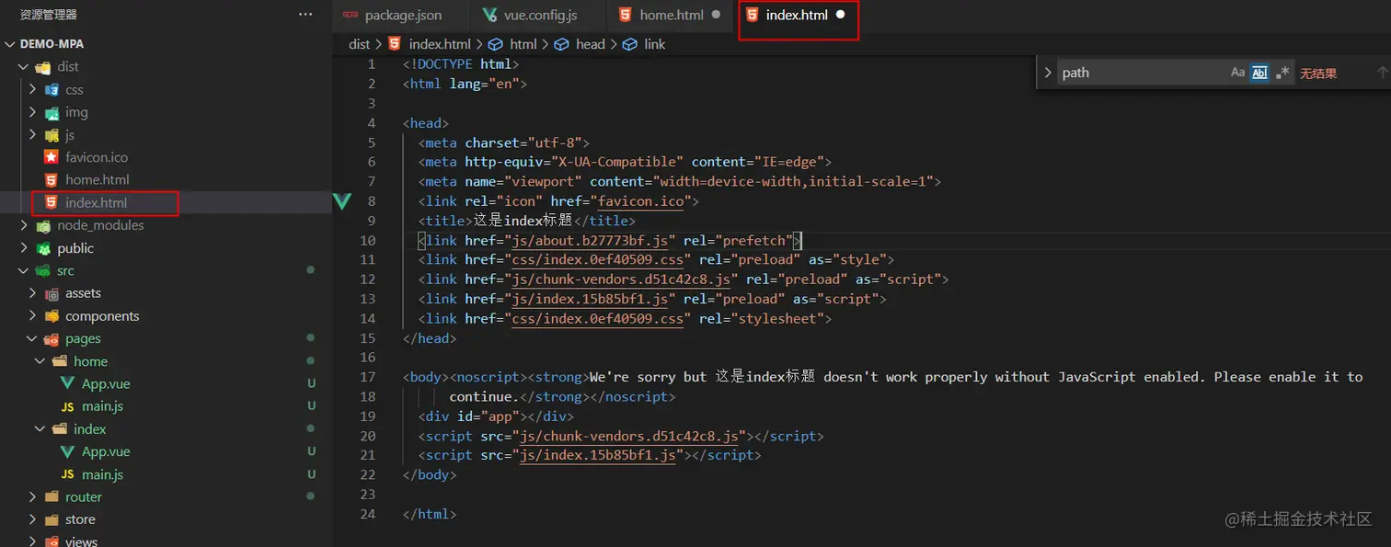Click index.html in the breadcrumb path
This screenshot has width=1391, height=547.
tap(440, 44)
